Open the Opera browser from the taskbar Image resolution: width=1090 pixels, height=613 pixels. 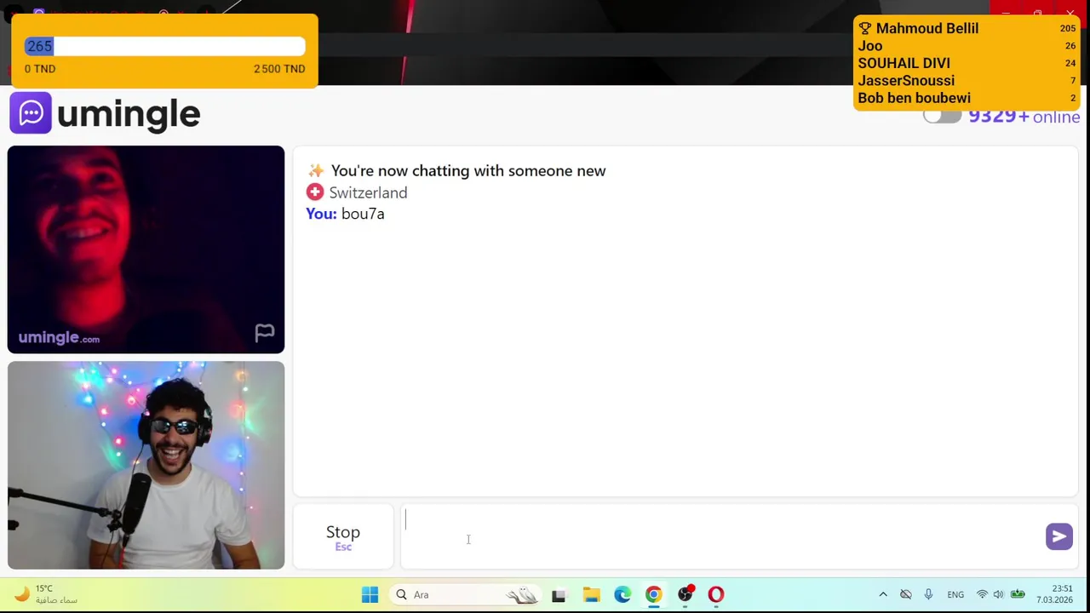tap(716, 594)
